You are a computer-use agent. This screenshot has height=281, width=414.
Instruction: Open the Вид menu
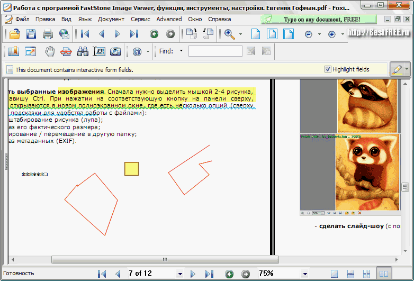[x=66, y=19]
